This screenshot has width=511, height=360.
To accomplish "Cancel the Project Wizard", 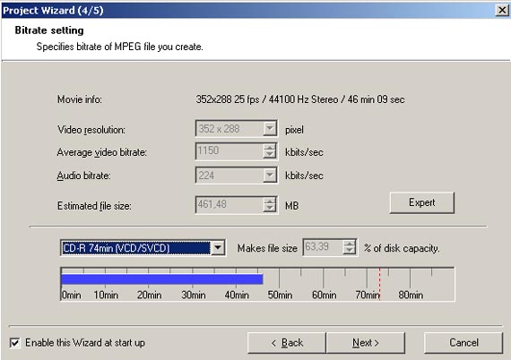I will click(463, 343).
